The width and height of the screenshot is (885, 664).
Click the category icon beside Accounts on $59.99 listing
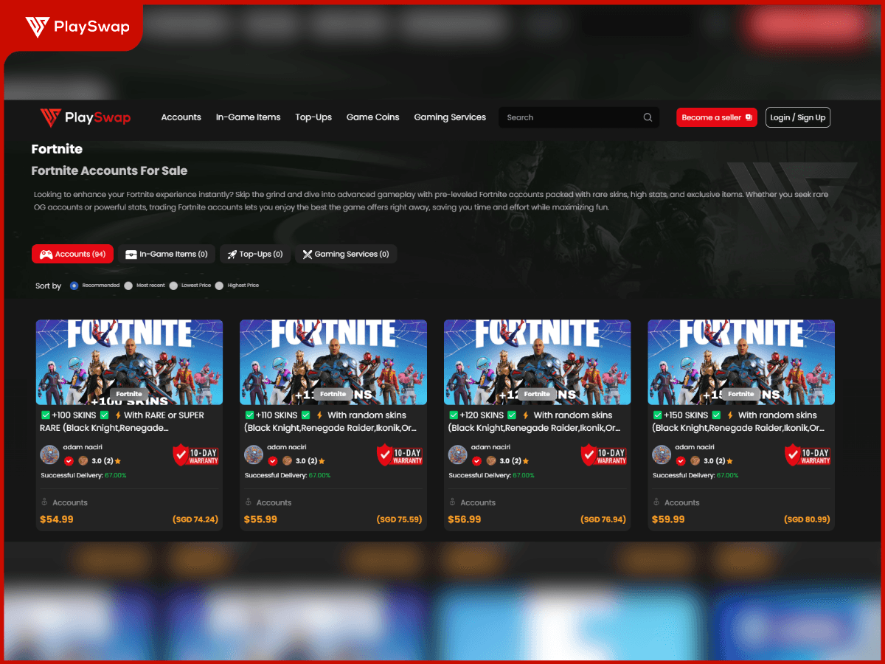point(656,502)
